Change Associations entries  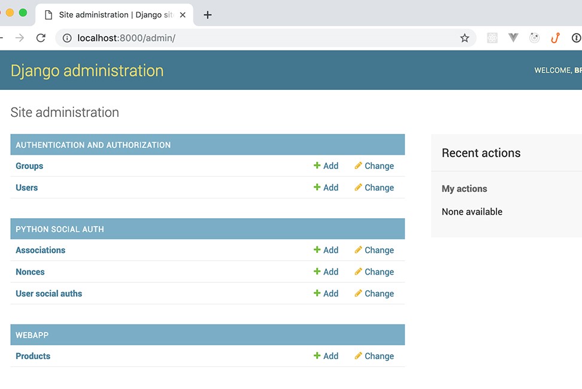[x=374, y=250]
